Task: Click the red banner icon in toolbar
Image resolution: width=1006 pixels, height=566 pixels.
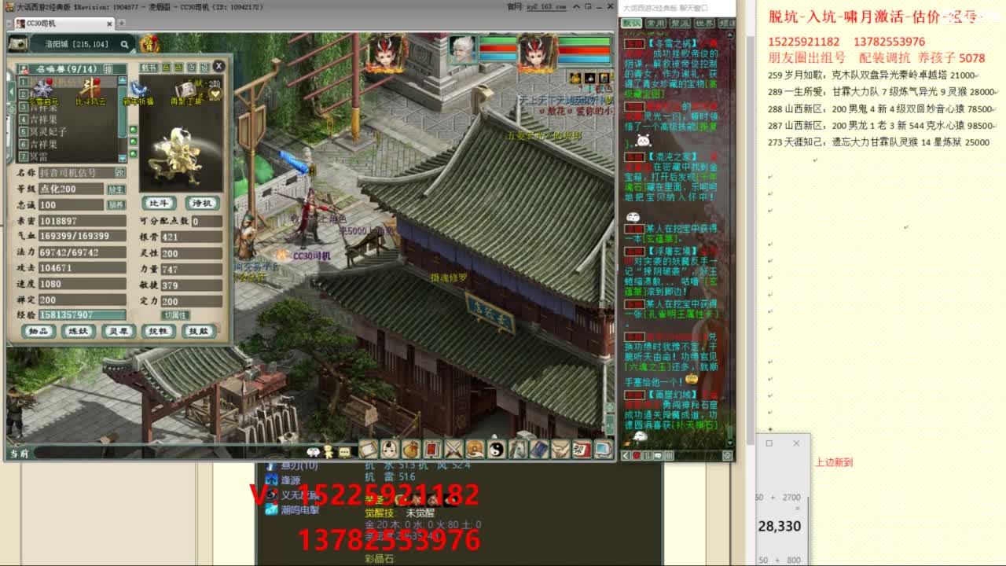Action: (432, 449)
